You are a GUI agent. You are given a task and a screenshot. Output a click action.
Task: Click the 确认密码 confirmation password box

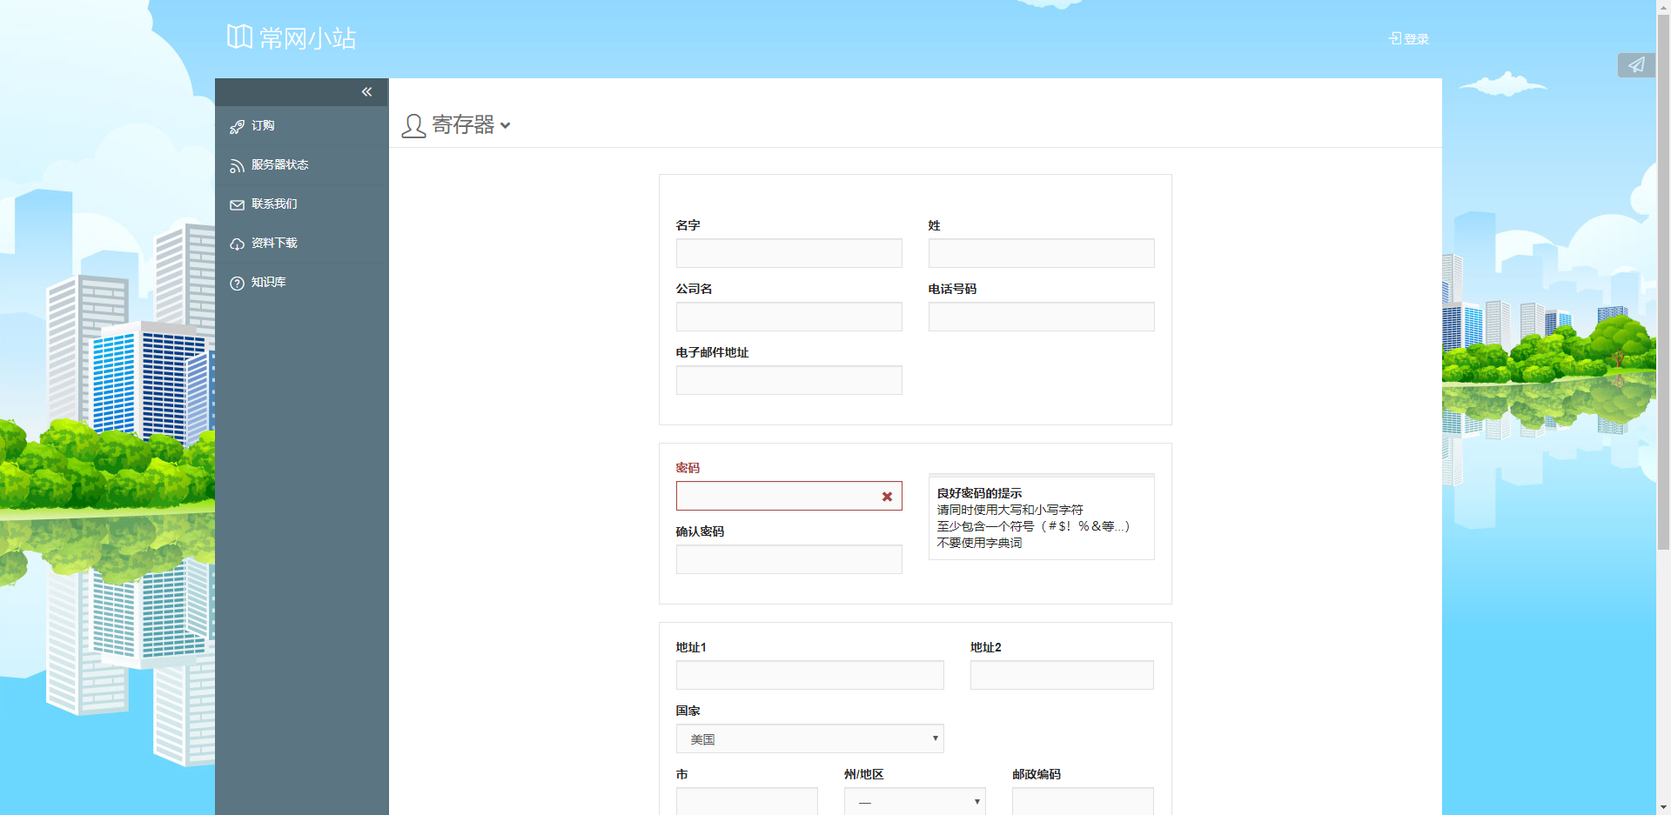click(789, 559)
